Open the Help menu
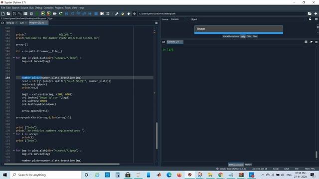 [x=81, y=8]
